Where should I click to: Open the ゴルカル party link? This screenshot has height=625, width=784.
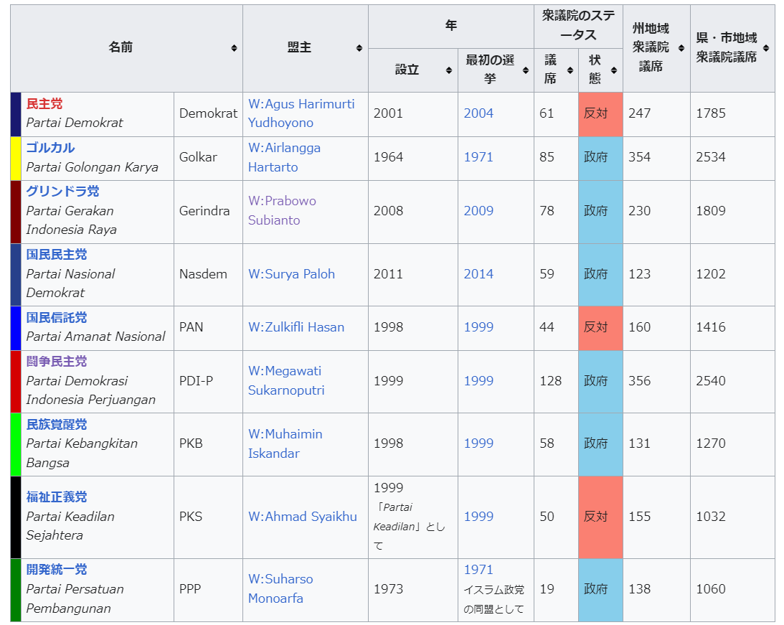50,148
